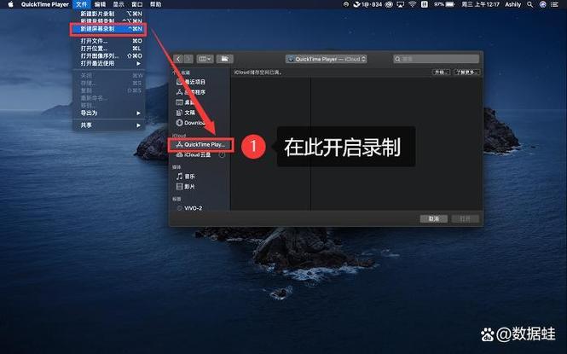
Task: Select the VIVO-2 tag in sidebar
Action: point(200,208)
